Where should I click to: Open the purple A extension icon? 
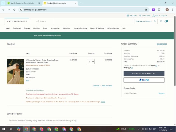pyautogui.click(x=153, y=10)
